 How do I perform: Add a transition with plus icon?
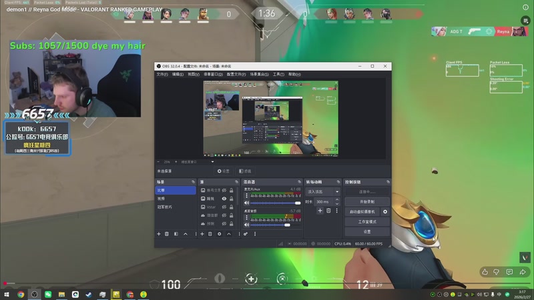click(320, 211)
